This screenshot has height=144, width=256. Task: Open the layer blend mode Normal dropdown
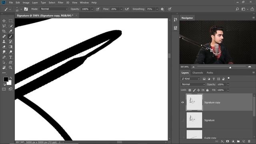pos(193,84)
